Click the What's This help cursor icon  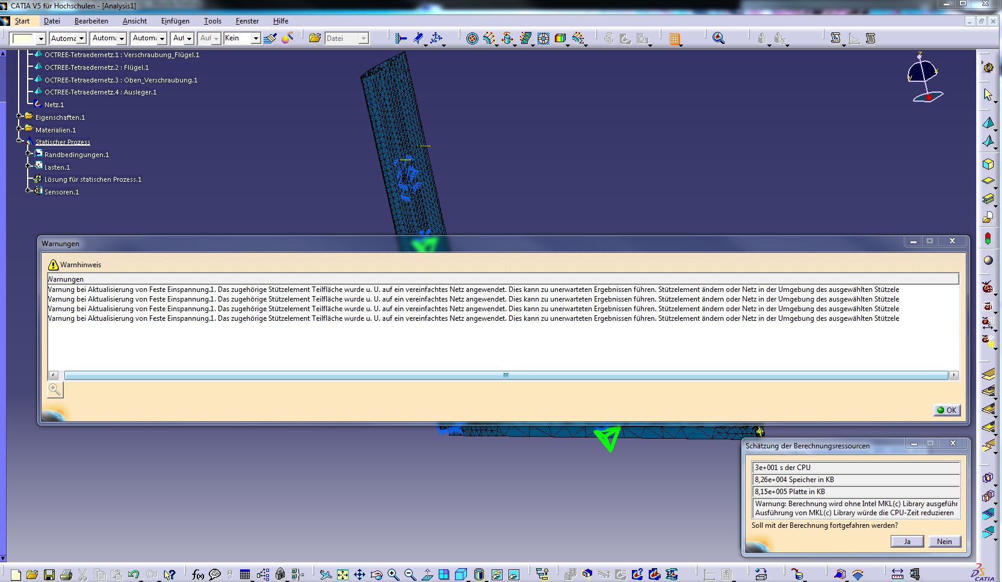[x=170, y=575]
